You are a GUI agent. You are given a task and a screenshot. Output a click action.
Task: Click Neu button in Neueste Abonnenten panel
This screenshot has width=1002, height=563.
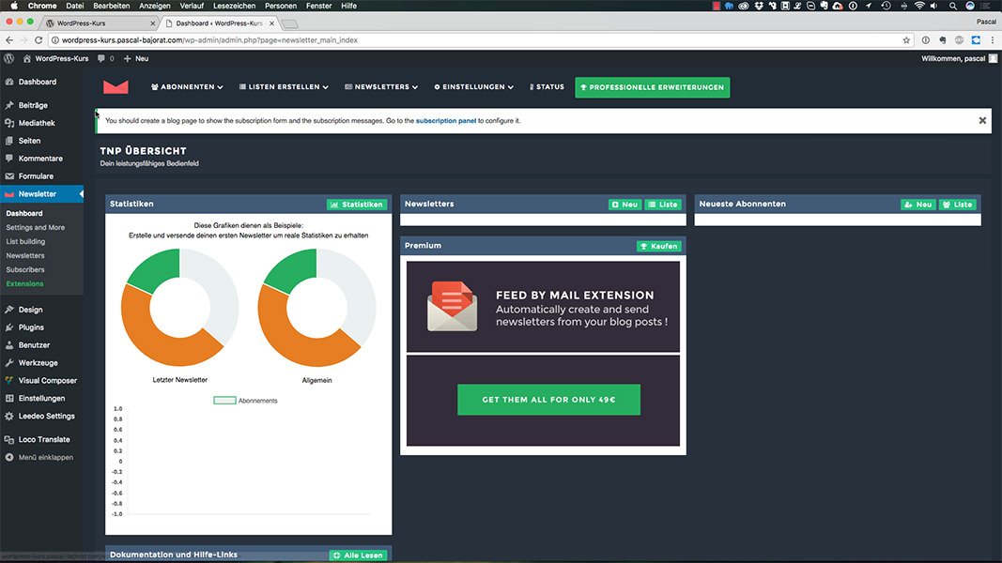pyautogui.click(x=918, y=205)
